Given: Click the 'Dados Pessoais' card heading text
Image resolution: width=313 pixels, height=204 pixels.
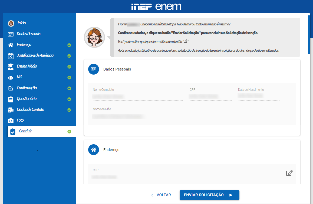Looking at the screenshot, I should pos(117,69).
